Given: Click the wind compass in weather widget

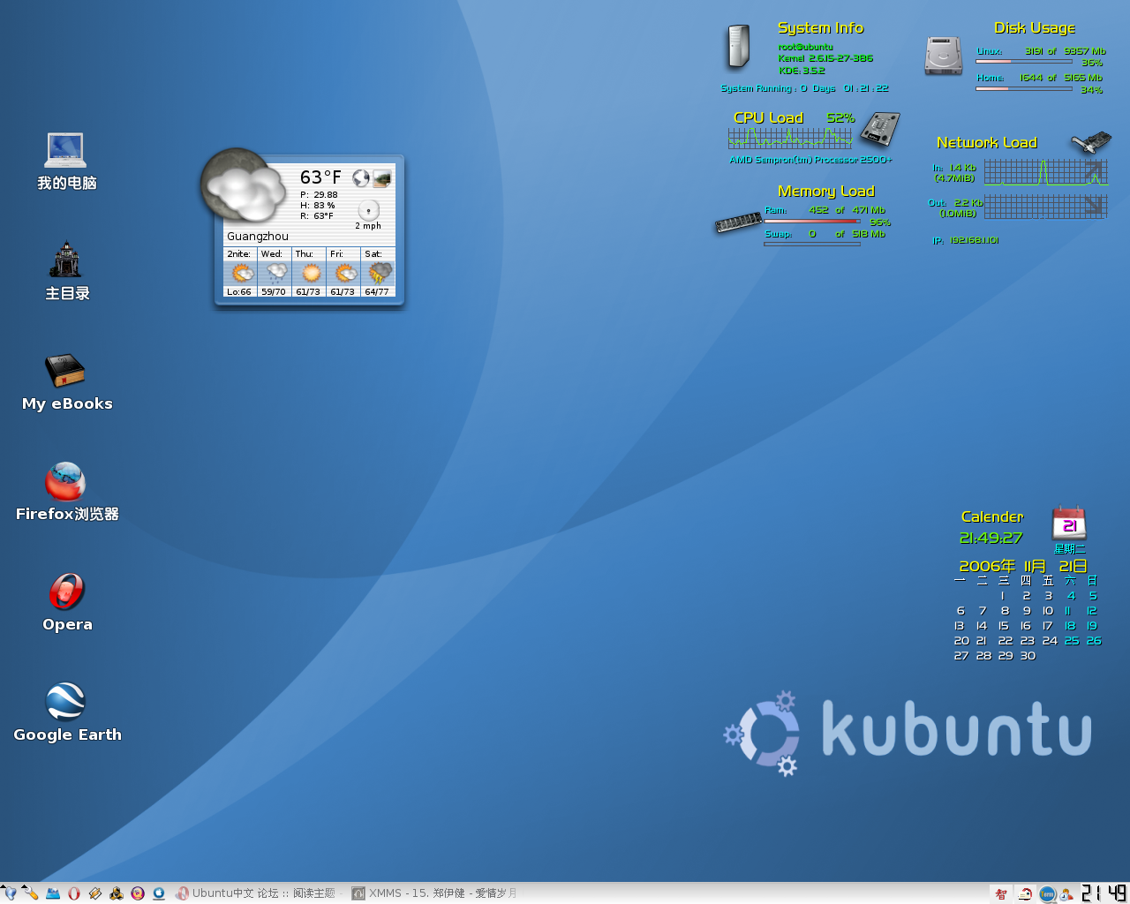Looking at the screenshot, I should [369, 210].
